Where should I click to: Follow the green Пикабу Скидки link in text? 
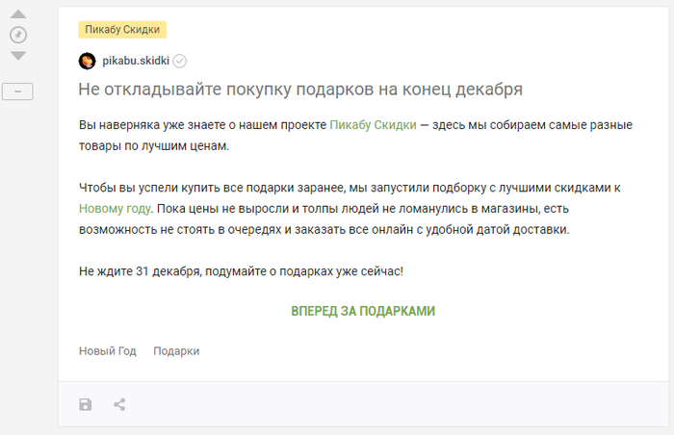pos(374,125)
